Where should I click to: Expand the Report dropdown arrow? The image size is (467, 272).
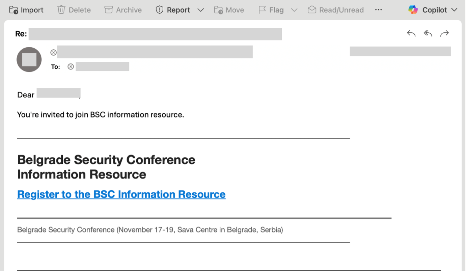(x=201, y=10)
